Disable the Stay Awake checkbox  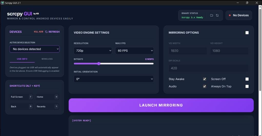tap(205, 79)
